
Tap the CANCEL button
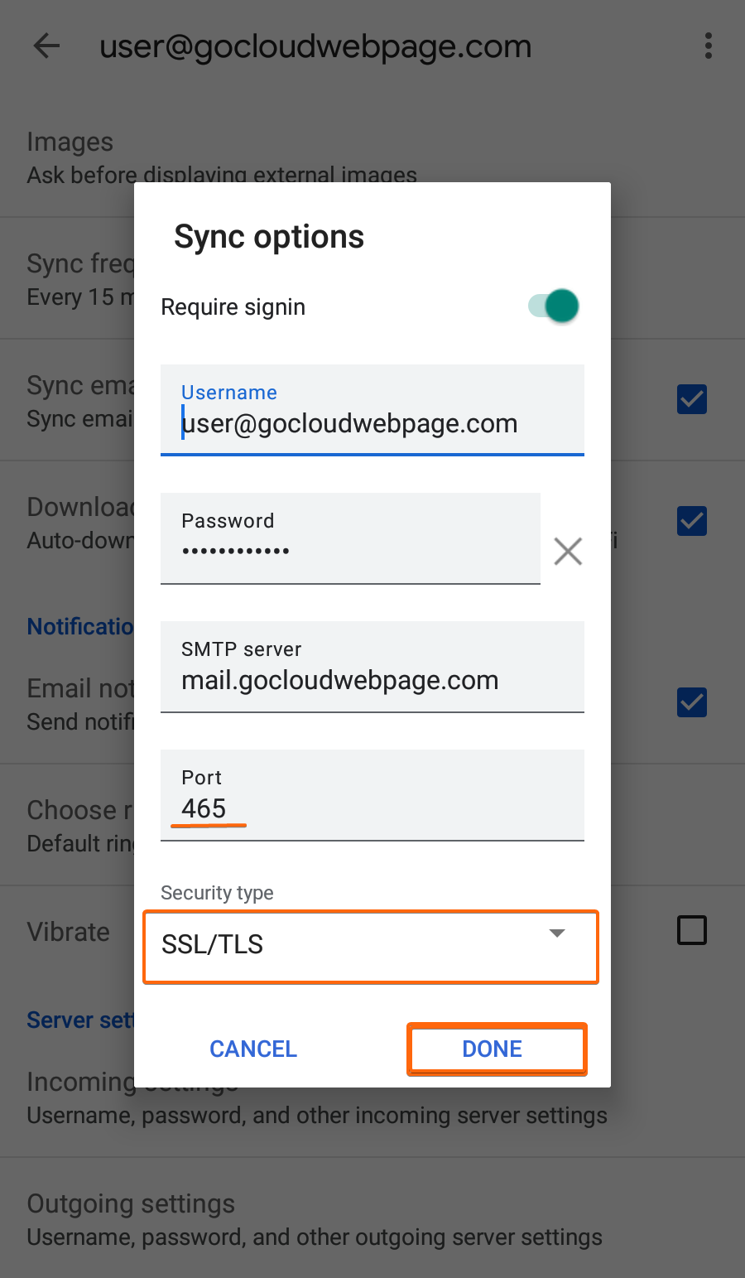click(x=253, y=1049)
